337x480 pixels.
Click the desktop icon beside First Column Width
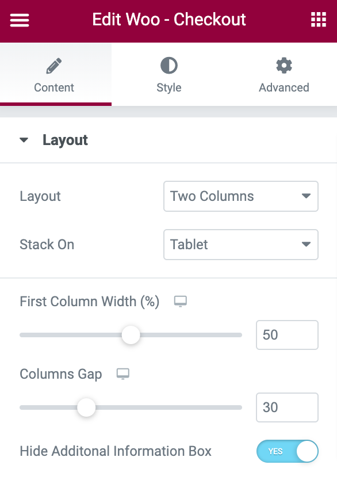(x=180, y=301)
